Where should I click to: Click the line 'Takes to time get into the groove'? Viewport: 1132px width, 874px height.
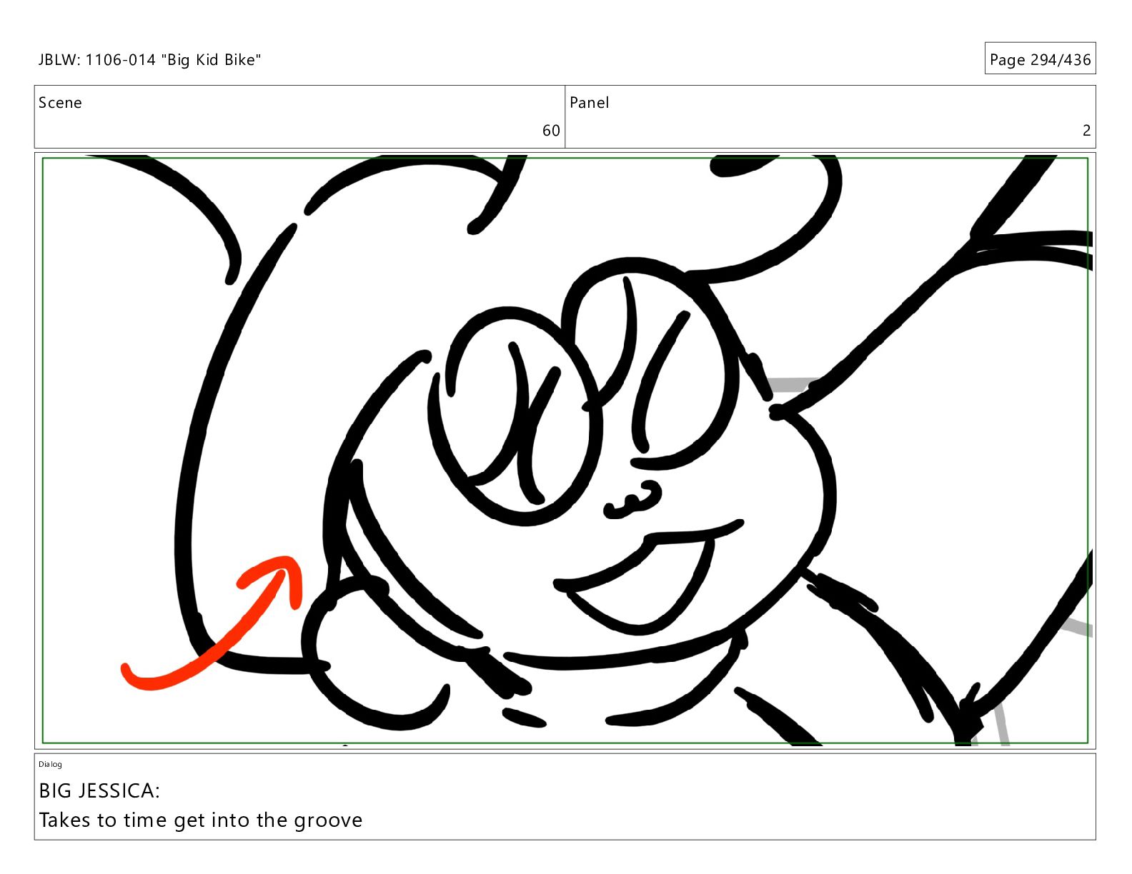tap(201, 820)
